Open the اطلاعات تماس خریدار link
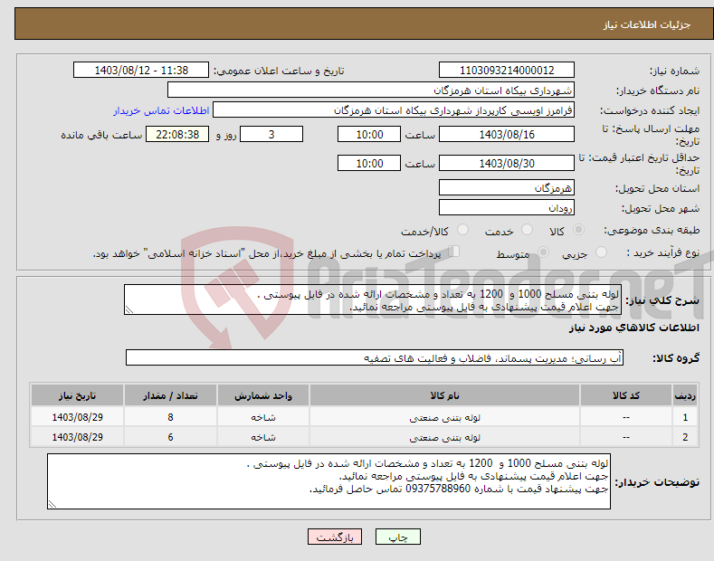The width and height of the screenshot is (714, 561). coord(161,110)
